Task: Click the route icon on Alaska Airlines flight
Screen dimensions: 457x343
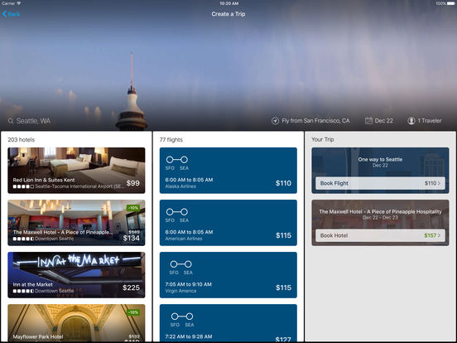Action: pos(177,160)
